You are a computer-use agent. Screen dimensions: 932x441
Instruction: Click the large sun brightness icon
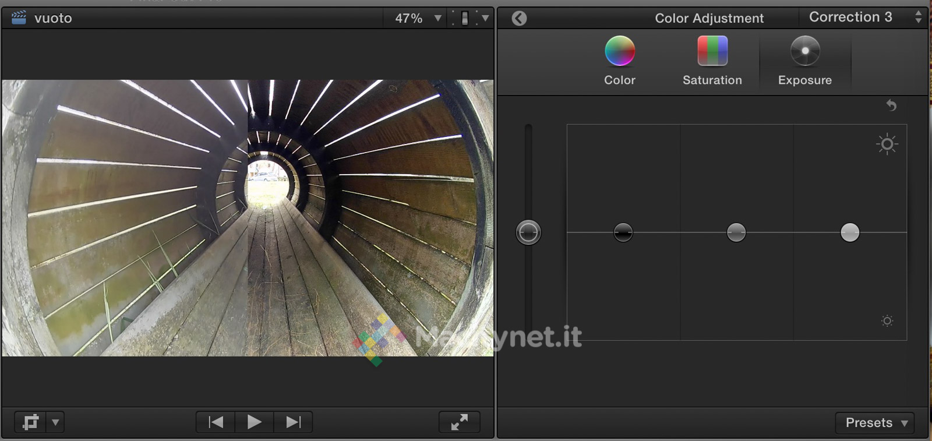click(x=887, y=144)
